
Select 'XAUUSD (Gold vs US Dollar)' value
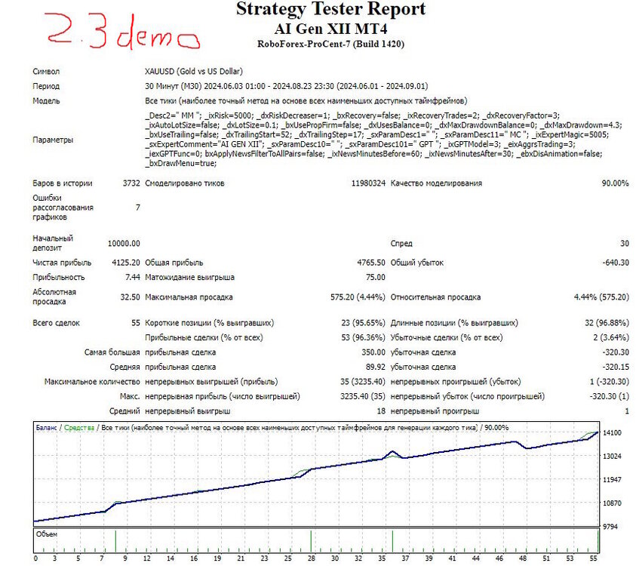click(x=194, y=72)
